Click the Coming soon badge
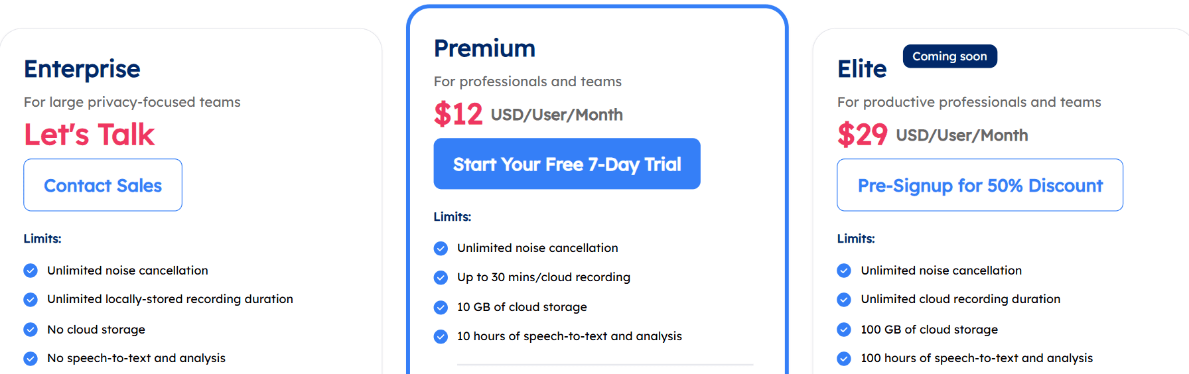 949,56
